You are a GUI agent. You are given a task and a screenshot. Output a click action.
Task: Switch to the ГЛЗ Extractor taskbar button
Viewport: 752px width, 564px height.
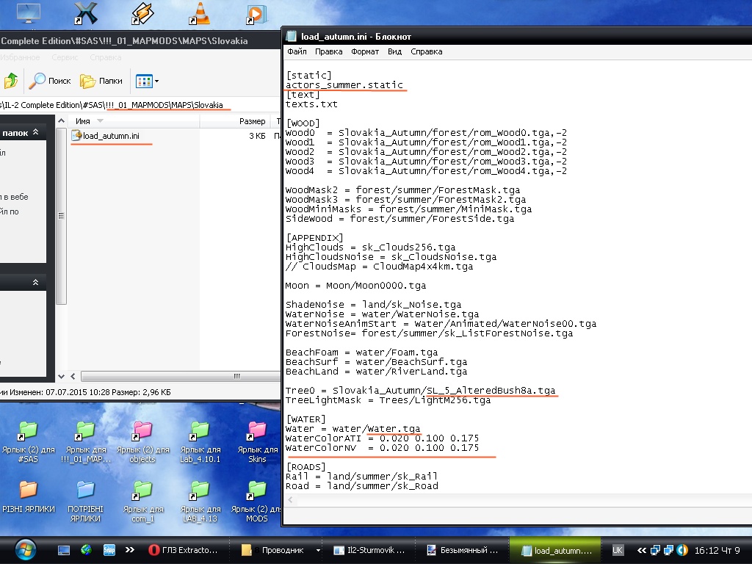click(x=184, y=549)
